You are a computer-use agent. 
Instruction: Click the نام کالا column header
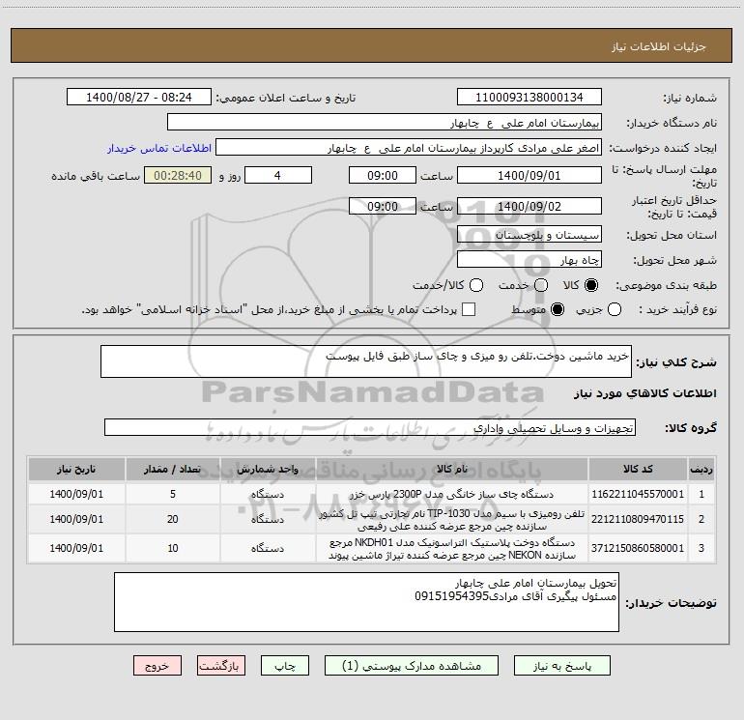click(452, 469)
